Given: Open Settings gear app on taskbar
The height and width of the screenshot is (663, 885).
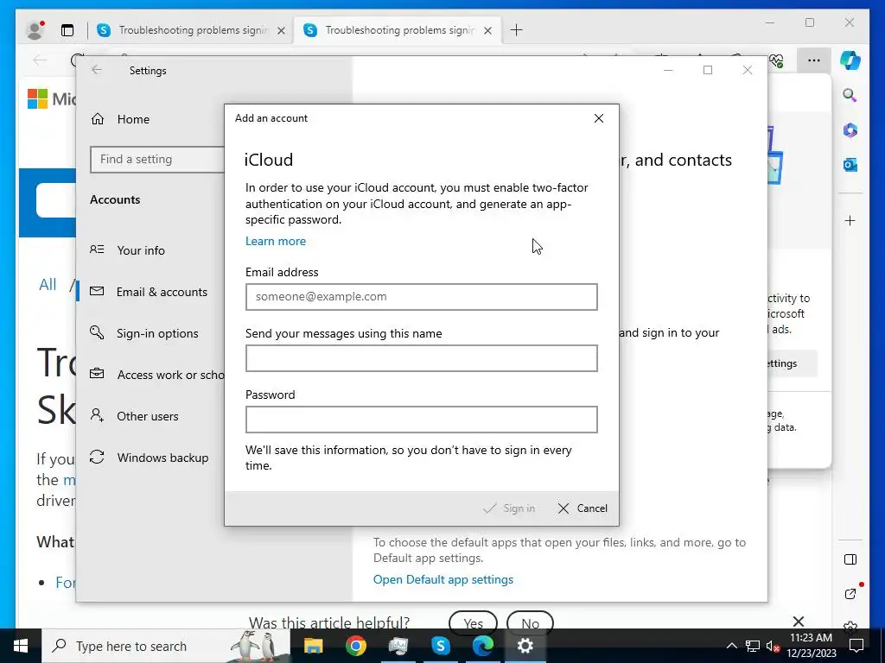Looking at the screenshot, I should [x=525, y=646].
